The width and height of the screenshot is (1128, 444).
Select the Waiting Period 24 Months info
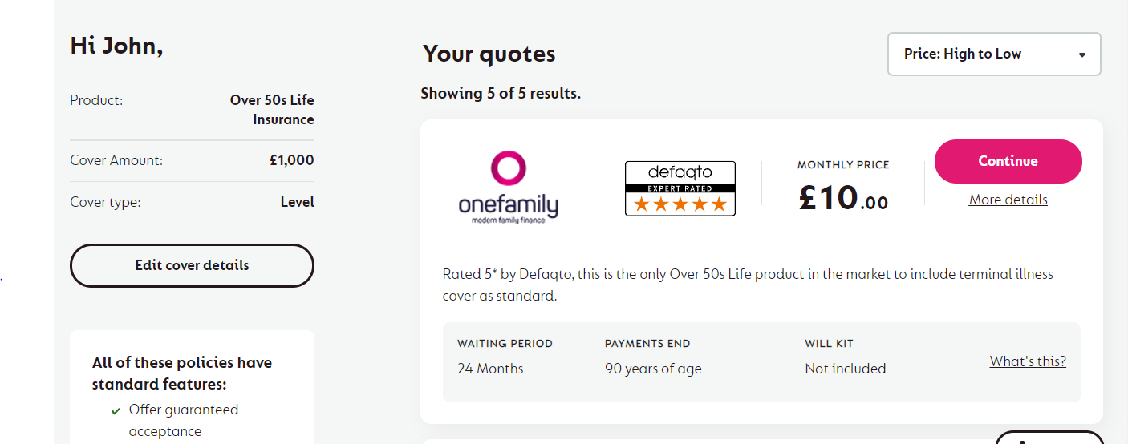(x=505, y=357)
